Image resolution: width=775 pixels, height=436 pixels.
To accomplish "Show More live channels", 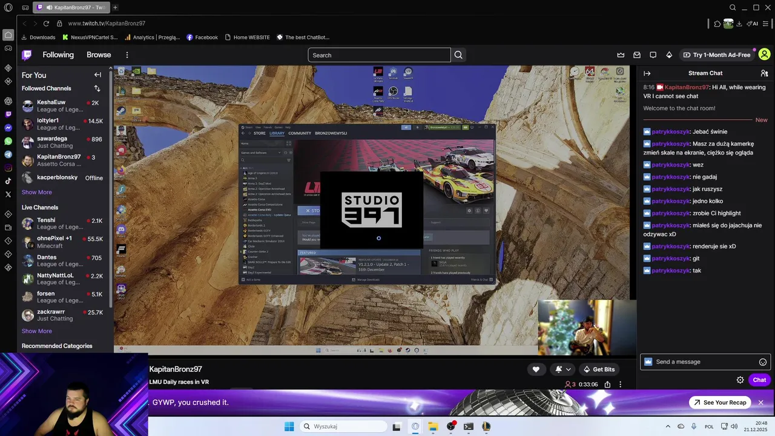I will tap(37, 331).
